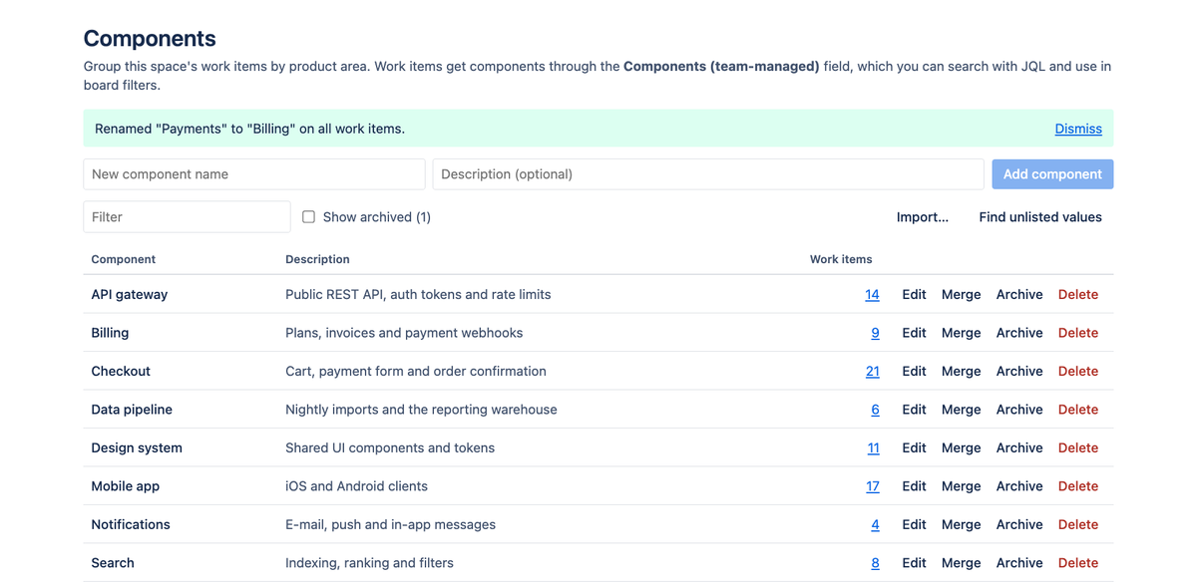Merge the Notifications component
1197x585 pixels.
click(961, 524)
